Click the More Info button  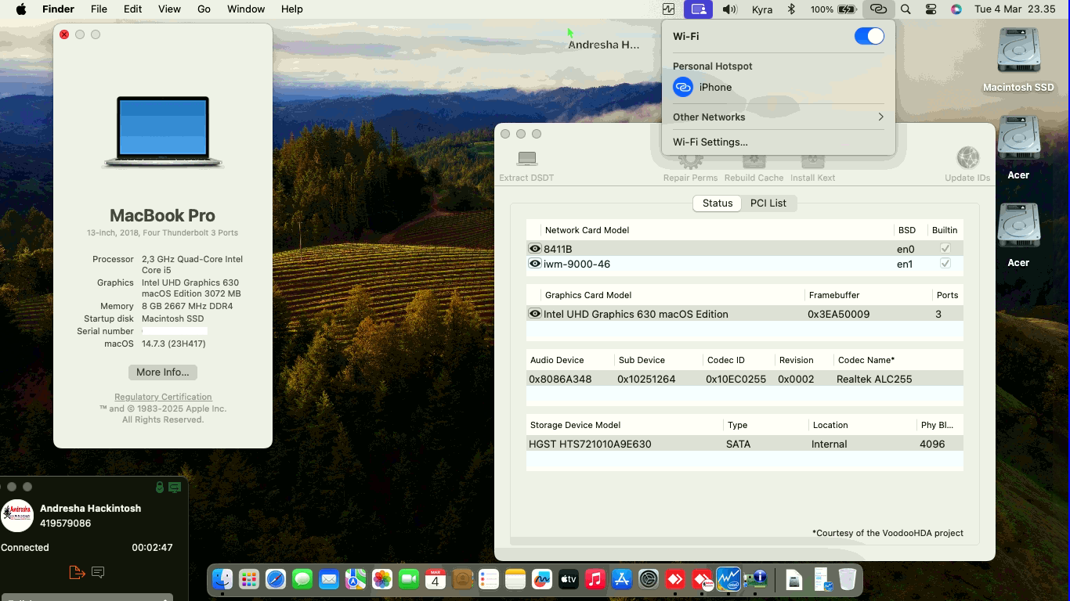pos(162,372)
